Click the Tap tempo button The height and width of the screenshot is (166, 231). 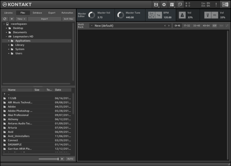point(159,15)
